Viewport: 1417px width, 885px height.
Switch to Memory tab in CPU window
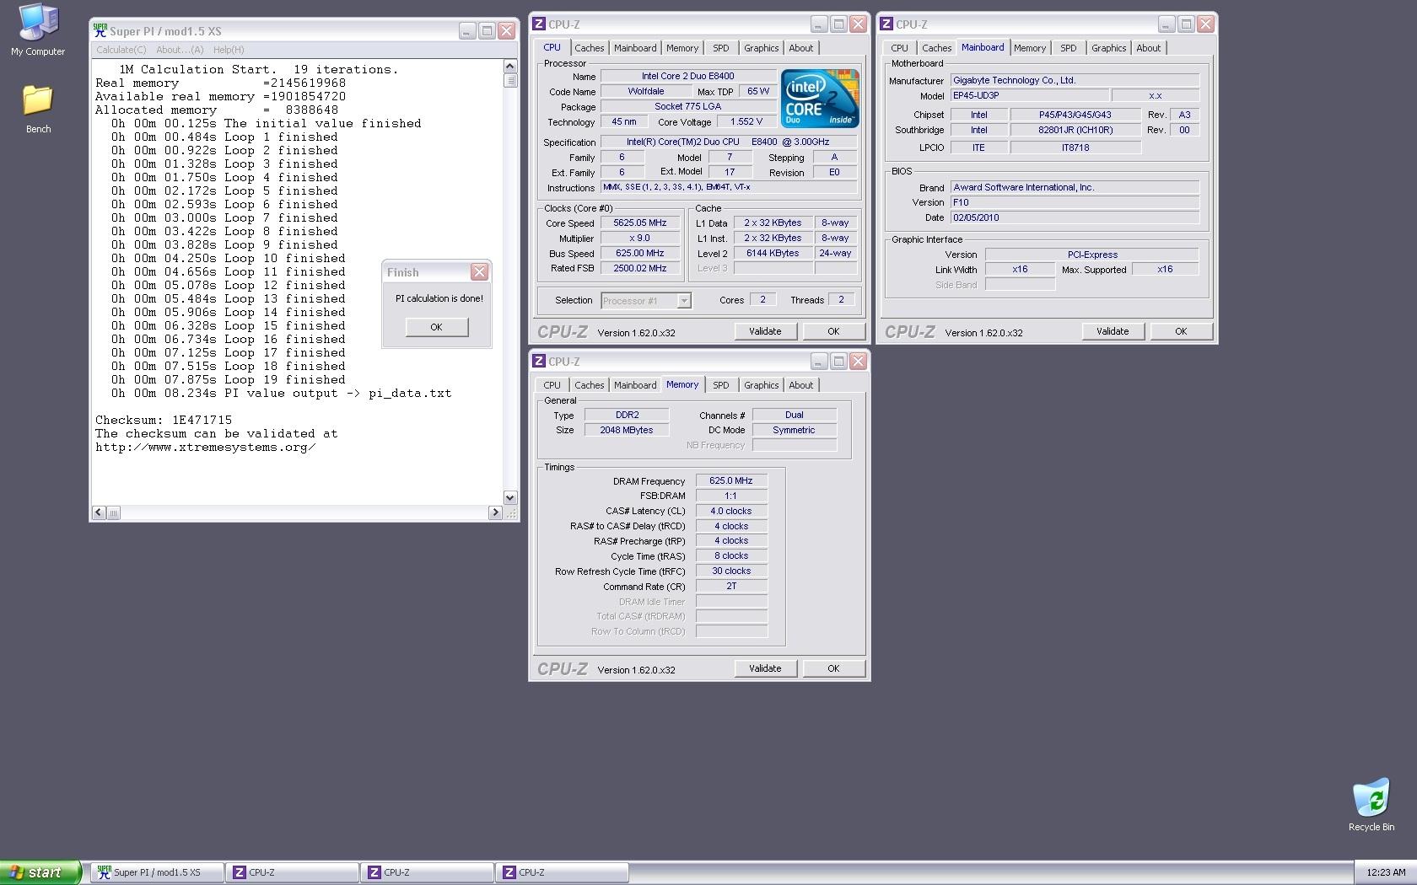[682, 48]
